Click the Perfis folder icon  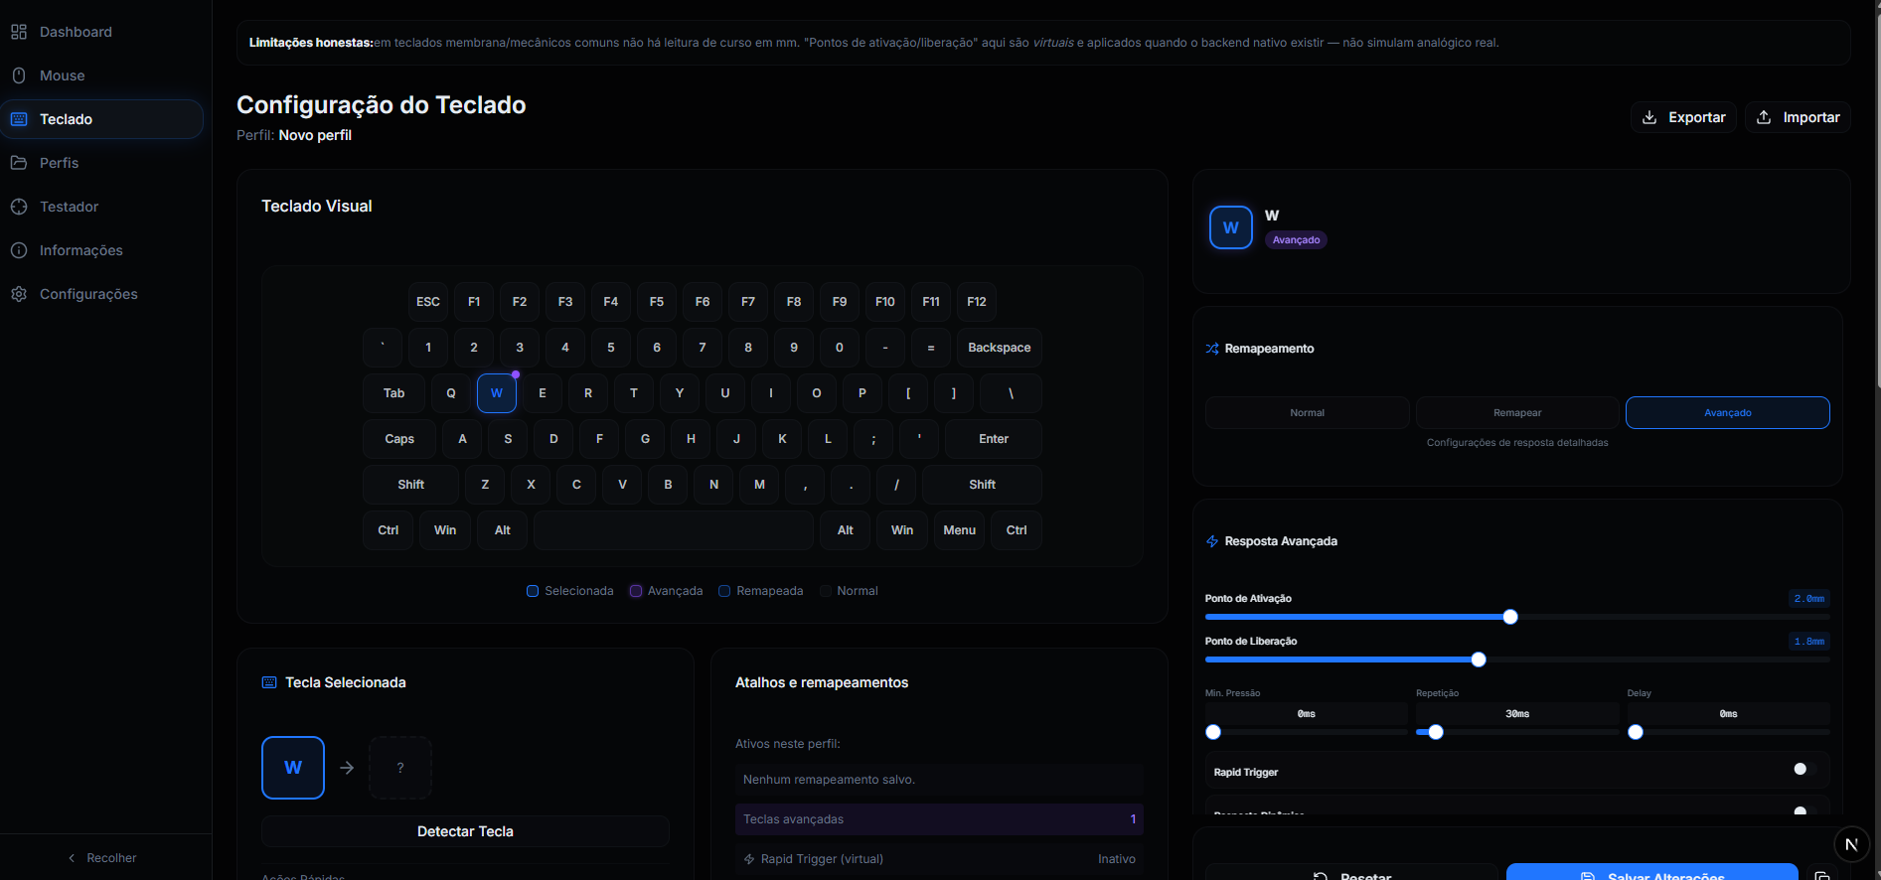(19, 163)
